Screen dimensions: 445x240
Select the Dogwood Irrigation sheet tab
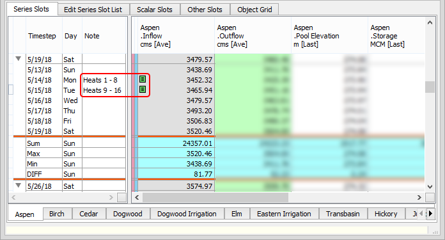[x=187, y=214]
